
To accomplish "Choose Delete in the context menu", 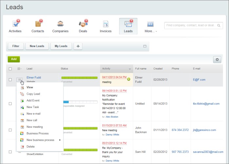I will tap(30, 147).
